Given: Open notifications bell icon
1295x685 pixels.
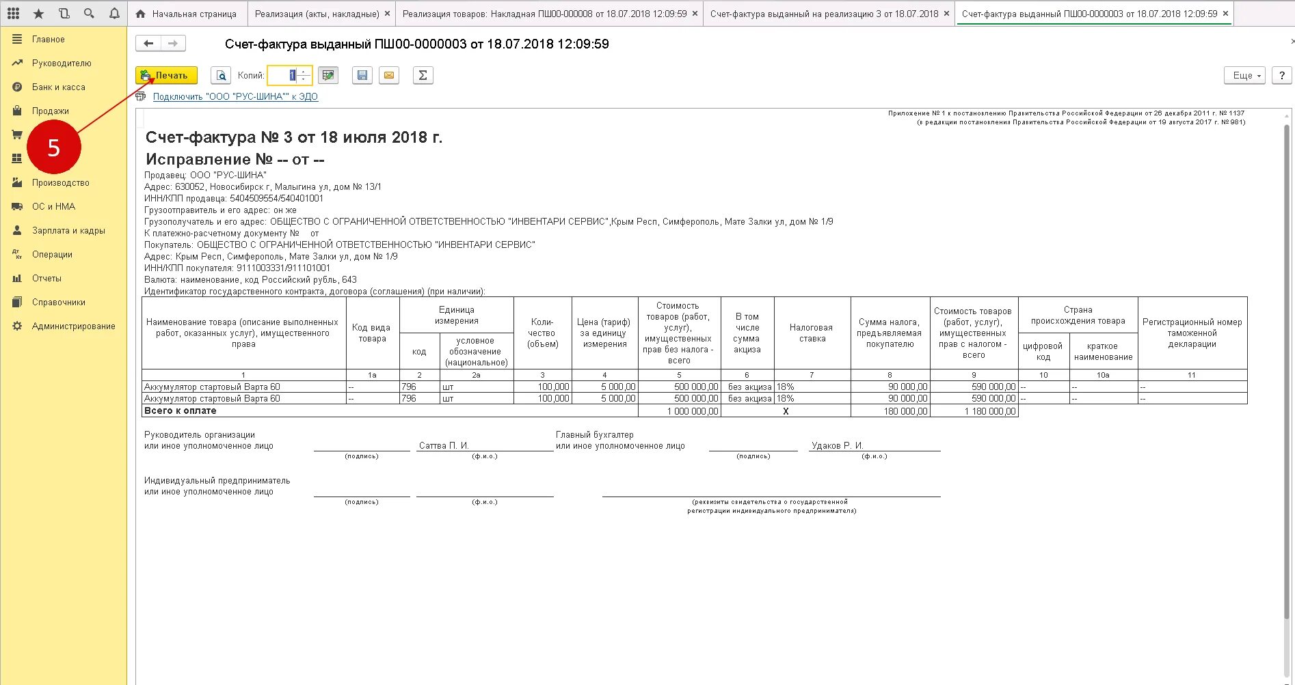Looking at the screenshot, I should pos(114,14).
